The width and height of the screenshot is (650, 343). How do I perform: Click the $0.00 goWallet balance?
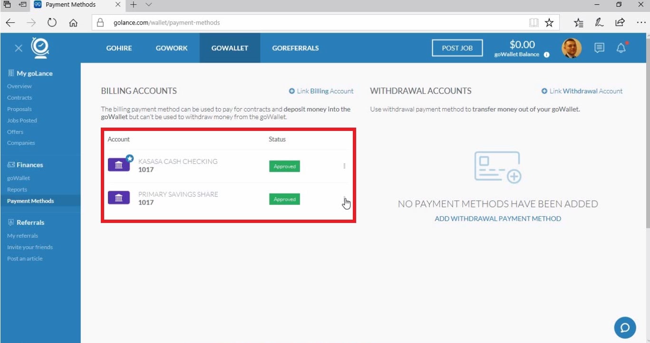point(522,45)
